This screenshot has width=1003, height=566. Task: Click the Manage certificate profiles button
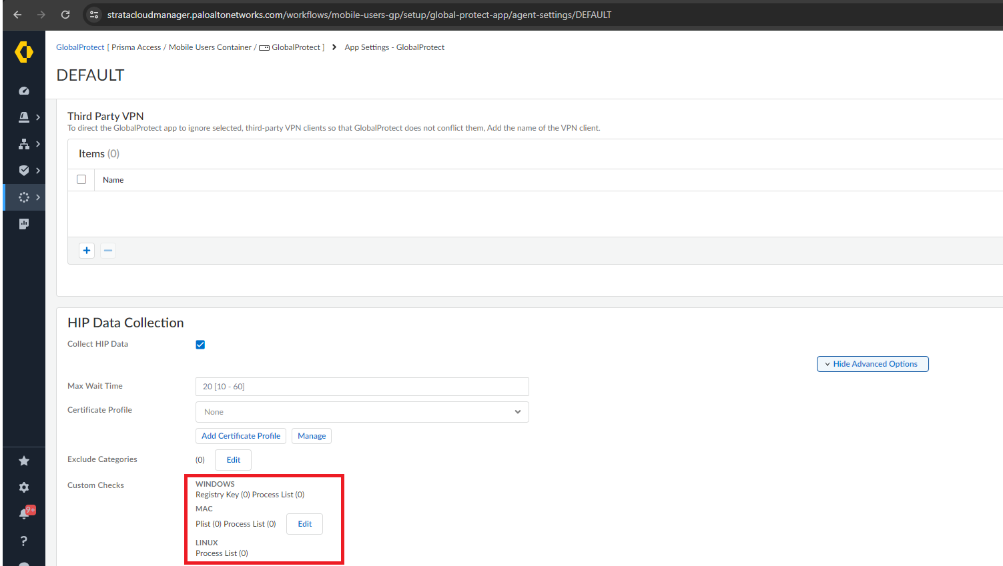tap(312, 436)
